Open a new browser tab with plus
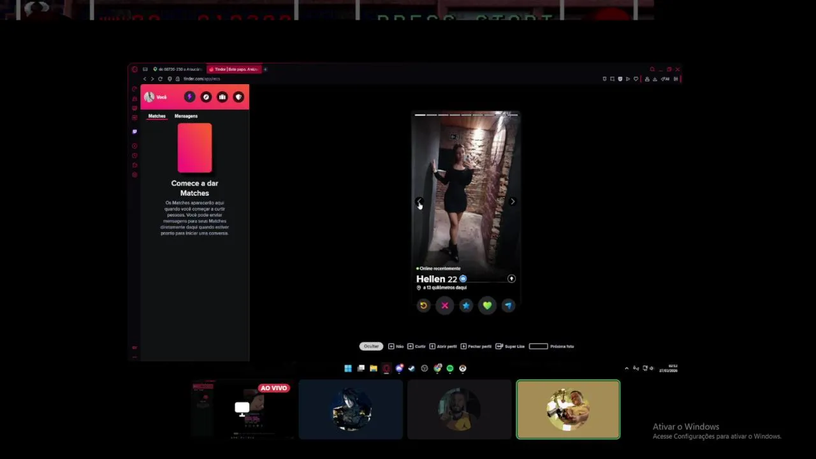The image size is (816, 459). tap(265, 69)
